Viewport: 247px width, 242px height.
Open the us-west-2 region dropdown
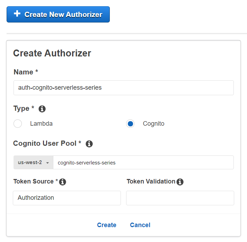pyautogui.click(x=33, y=162)
